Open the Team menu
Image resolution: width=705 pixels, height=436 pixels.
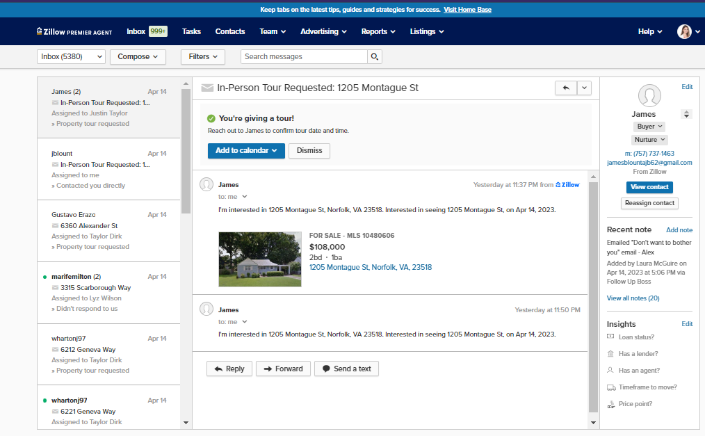point(273,31)
